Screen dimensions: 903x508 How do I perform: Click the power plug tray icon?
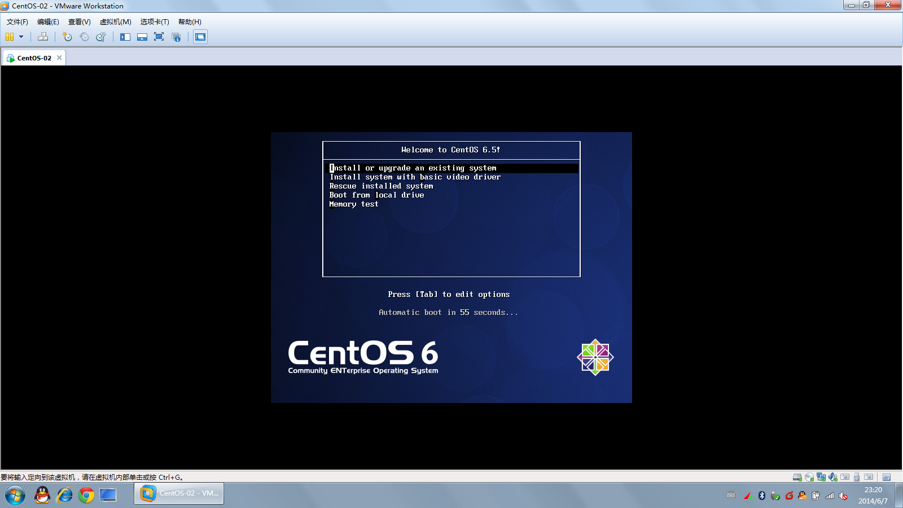(816, 496)
